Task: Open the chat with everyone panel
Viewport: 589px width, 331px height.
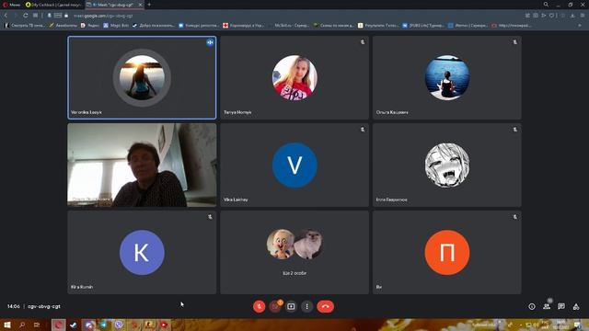Action: (x=561, y=306)
